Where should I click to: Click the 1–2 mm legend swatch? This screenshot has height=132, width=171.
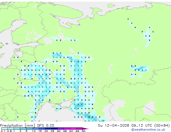pyautogui.click(x=17, y=128)
